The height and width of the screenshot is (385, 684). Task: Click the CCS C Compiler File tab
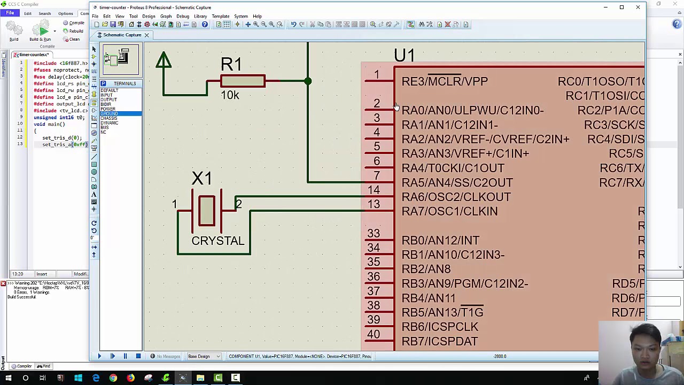10,13
